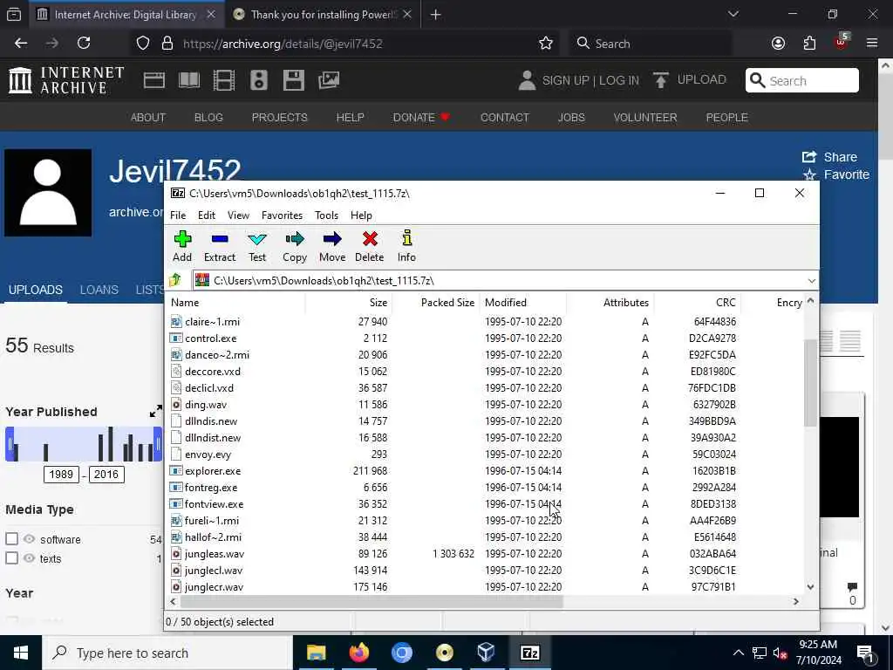Click SIGN UP link
The height and width of the screenshot is (670, 893).
tap(565, 80)
